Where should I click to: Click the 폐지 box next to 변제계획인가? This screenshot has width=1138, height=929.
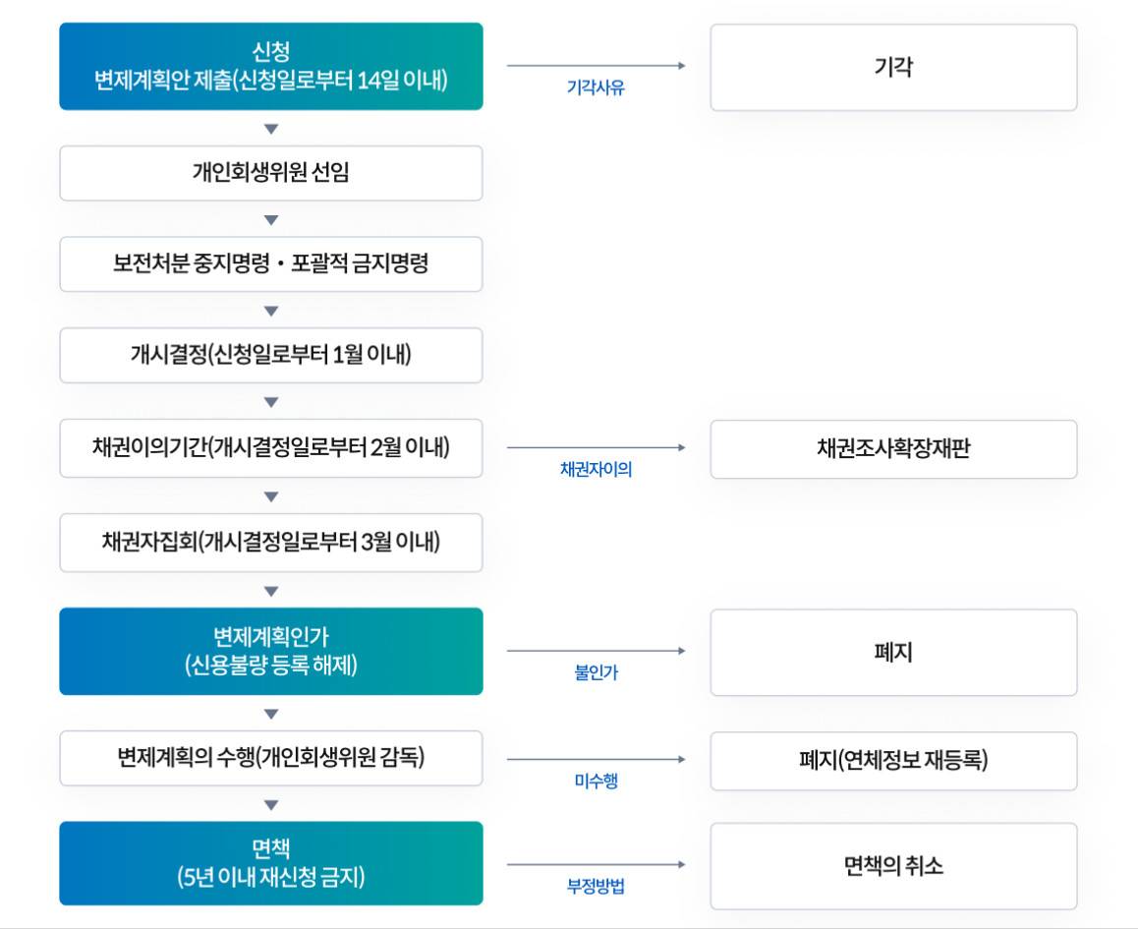click(893, 652)
